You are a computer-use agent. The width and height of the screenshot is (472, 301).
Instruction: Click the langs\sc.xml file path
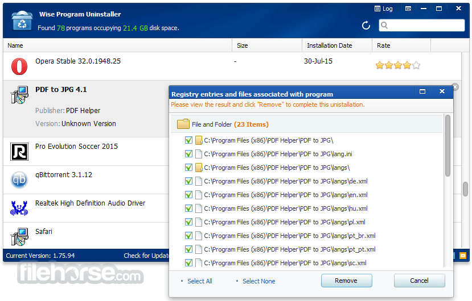285,263
